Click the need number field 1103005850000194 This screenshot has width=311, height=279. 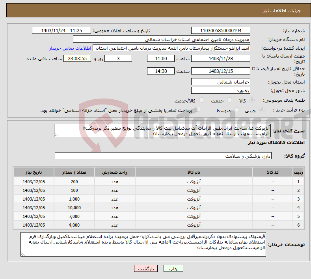(x=221, y=30)
